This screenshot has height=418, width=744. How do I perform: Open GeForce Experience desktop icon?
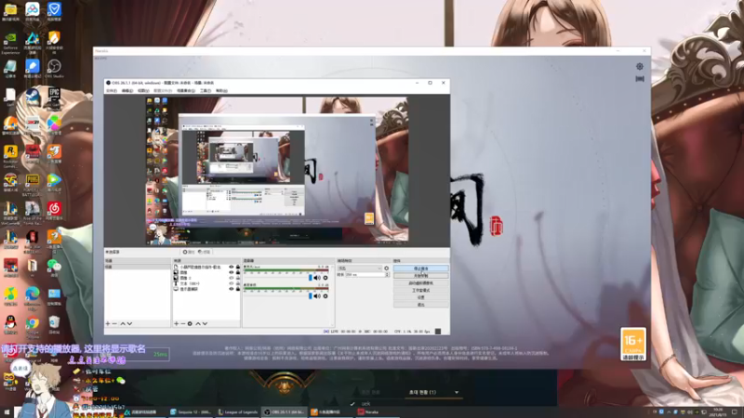pyautogui.click(x=10, y=44)
